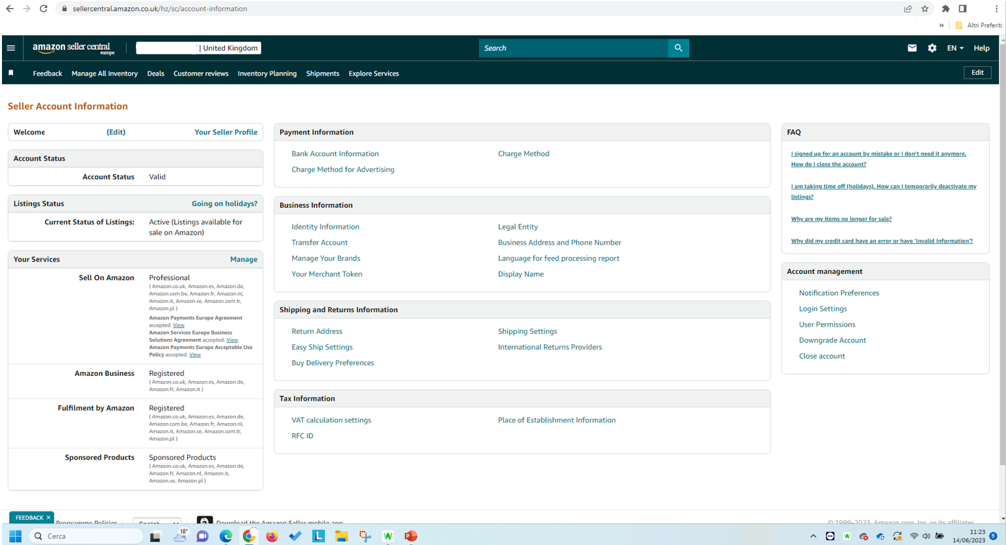1006x545 pixels.
Task: Click the Edit favorites bar button
Action: (x=977, y=73)
